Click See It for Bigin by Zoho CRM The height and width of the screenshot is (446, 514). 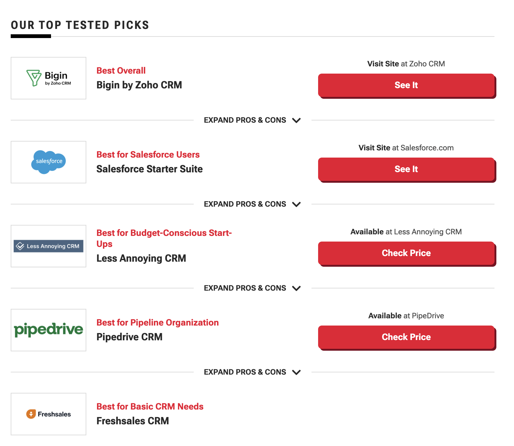click(x=406, y=85)
